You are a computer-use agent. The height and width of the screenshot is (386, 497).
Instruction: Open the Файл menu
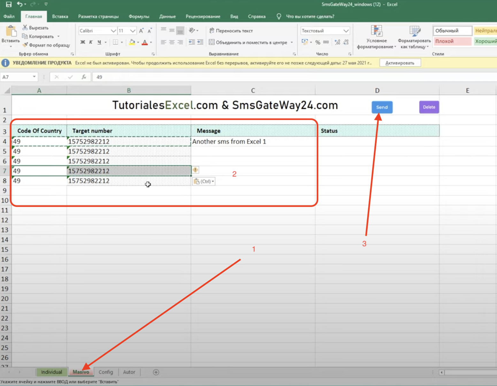(9, 16)
